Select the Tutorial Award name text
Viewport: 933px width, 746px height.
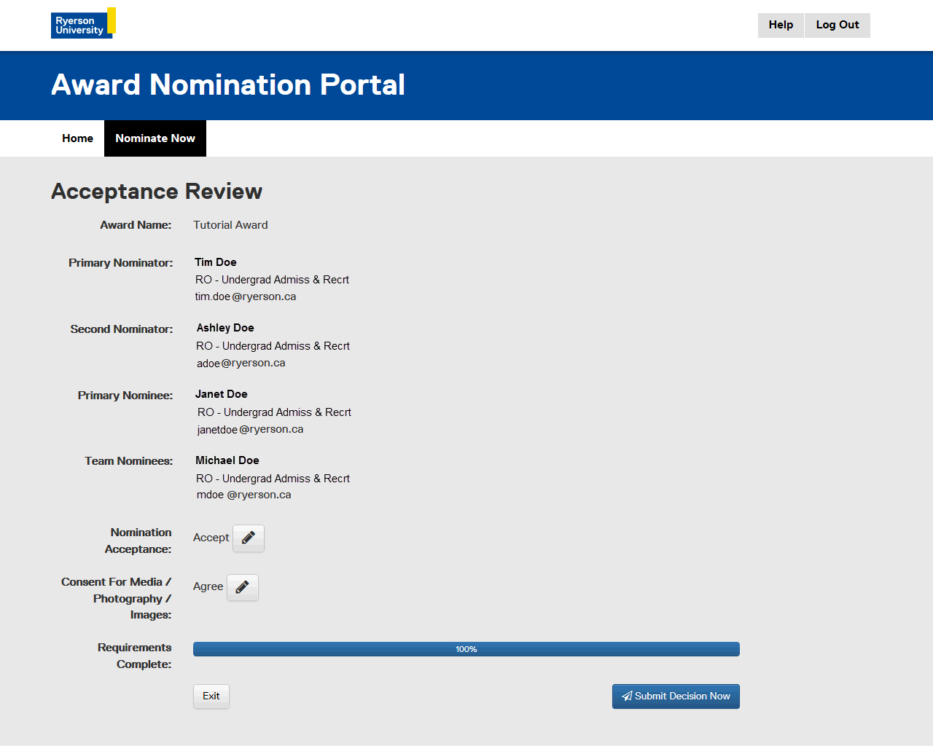tap(230, 225)
